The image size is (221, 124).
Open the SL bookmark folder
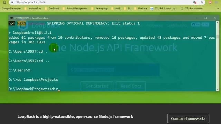tap(127, 8)
